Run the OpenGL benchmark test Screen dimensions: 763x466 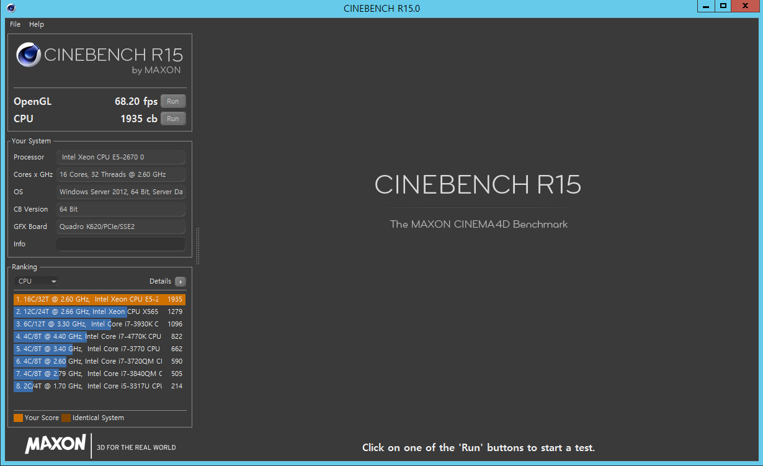(173, 101)
